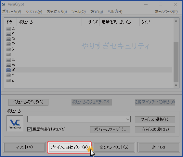Click the scrollbar up arrow in drive list
Screen dimensions: 183x157
click(176, 21)
